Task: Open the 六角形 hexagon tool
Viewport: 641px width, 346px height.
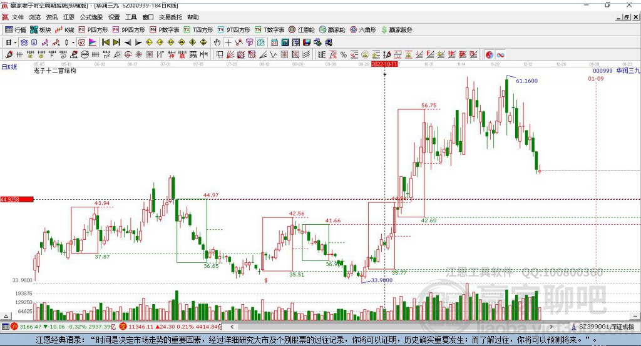Action: [x=363, y=30]
